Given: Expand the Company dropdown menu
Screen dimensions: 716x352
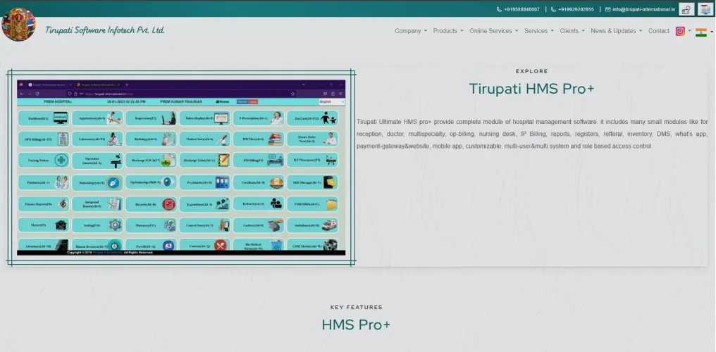Looking at the screenshot, I should coord(411,31).
